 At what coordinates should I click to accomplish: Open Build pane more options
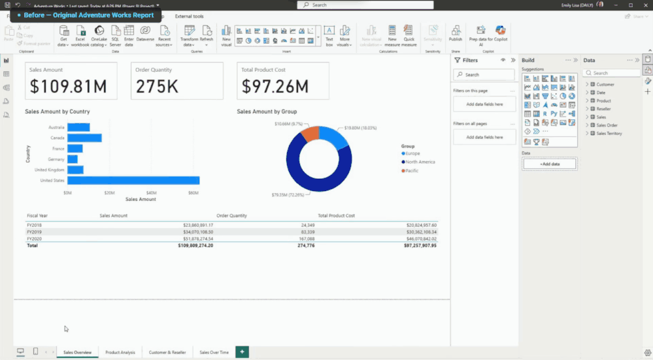click(x=568, y=60)
